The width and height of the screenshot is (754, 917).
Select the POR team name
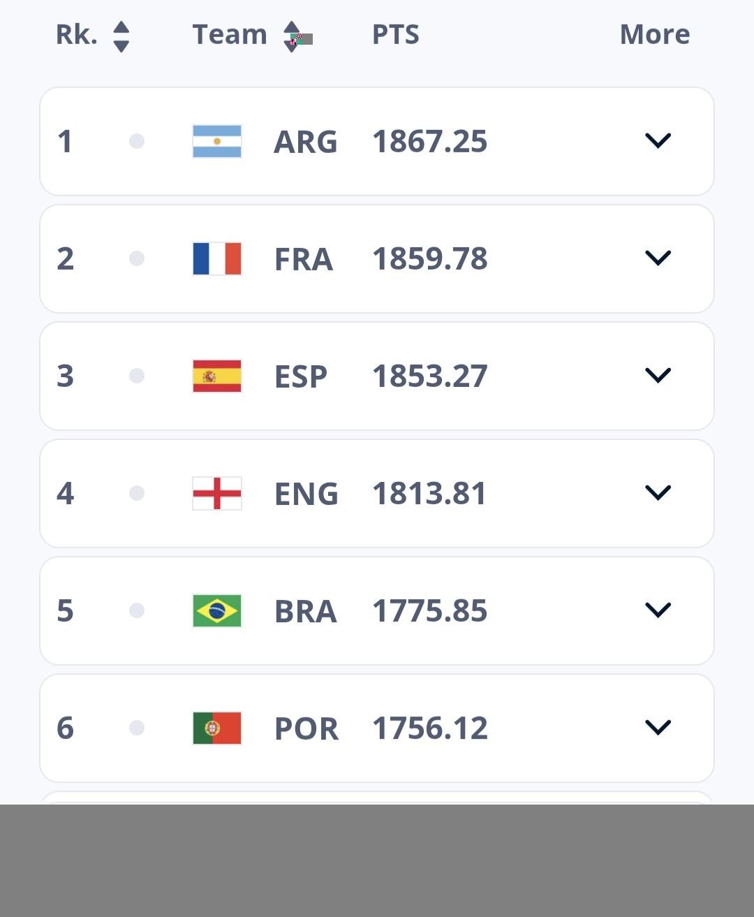(306, 728)
